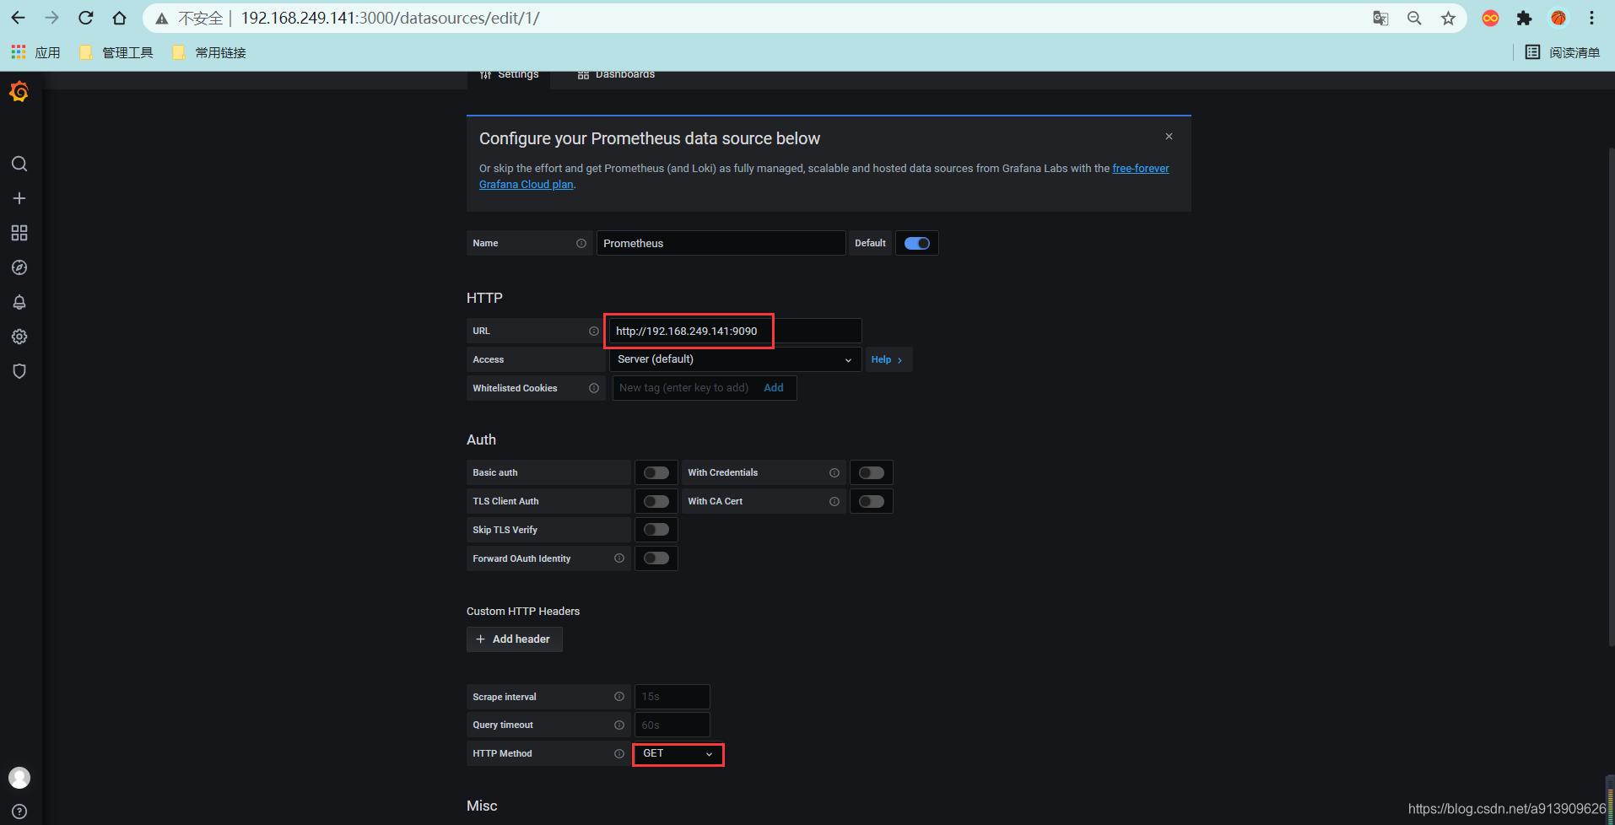Open Help question mark icon
The image size is (1615, 825).
pyautogui.click(x=19, y=812)
